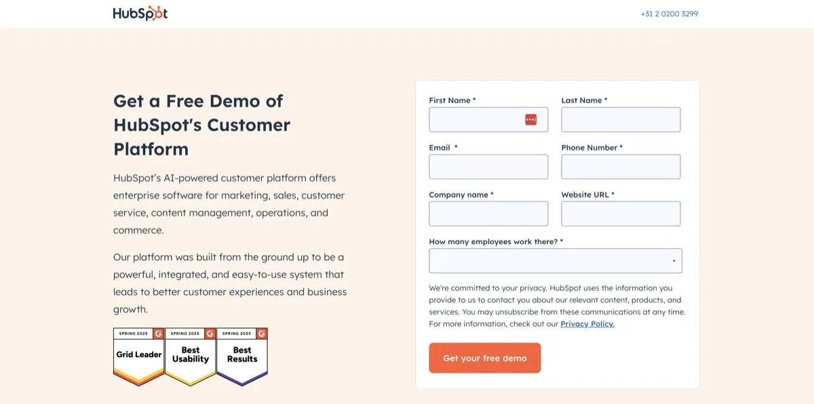The width and height of the screenshot is (814, 404).
Task: Select the Best Results award badge
Action: pyautogui.click(x=241, y=356)
